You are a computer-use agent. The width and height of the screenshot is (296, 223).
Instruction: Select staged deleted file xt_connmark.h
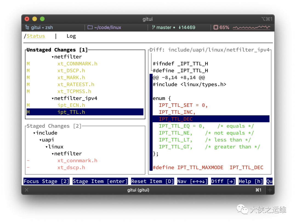(77, 161)
